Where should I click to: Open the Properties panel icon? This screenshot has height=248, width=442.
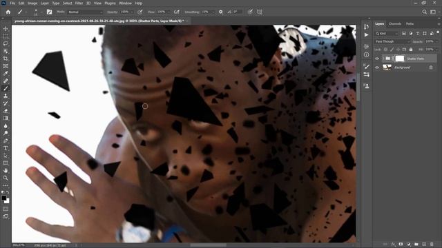(366, 46)
